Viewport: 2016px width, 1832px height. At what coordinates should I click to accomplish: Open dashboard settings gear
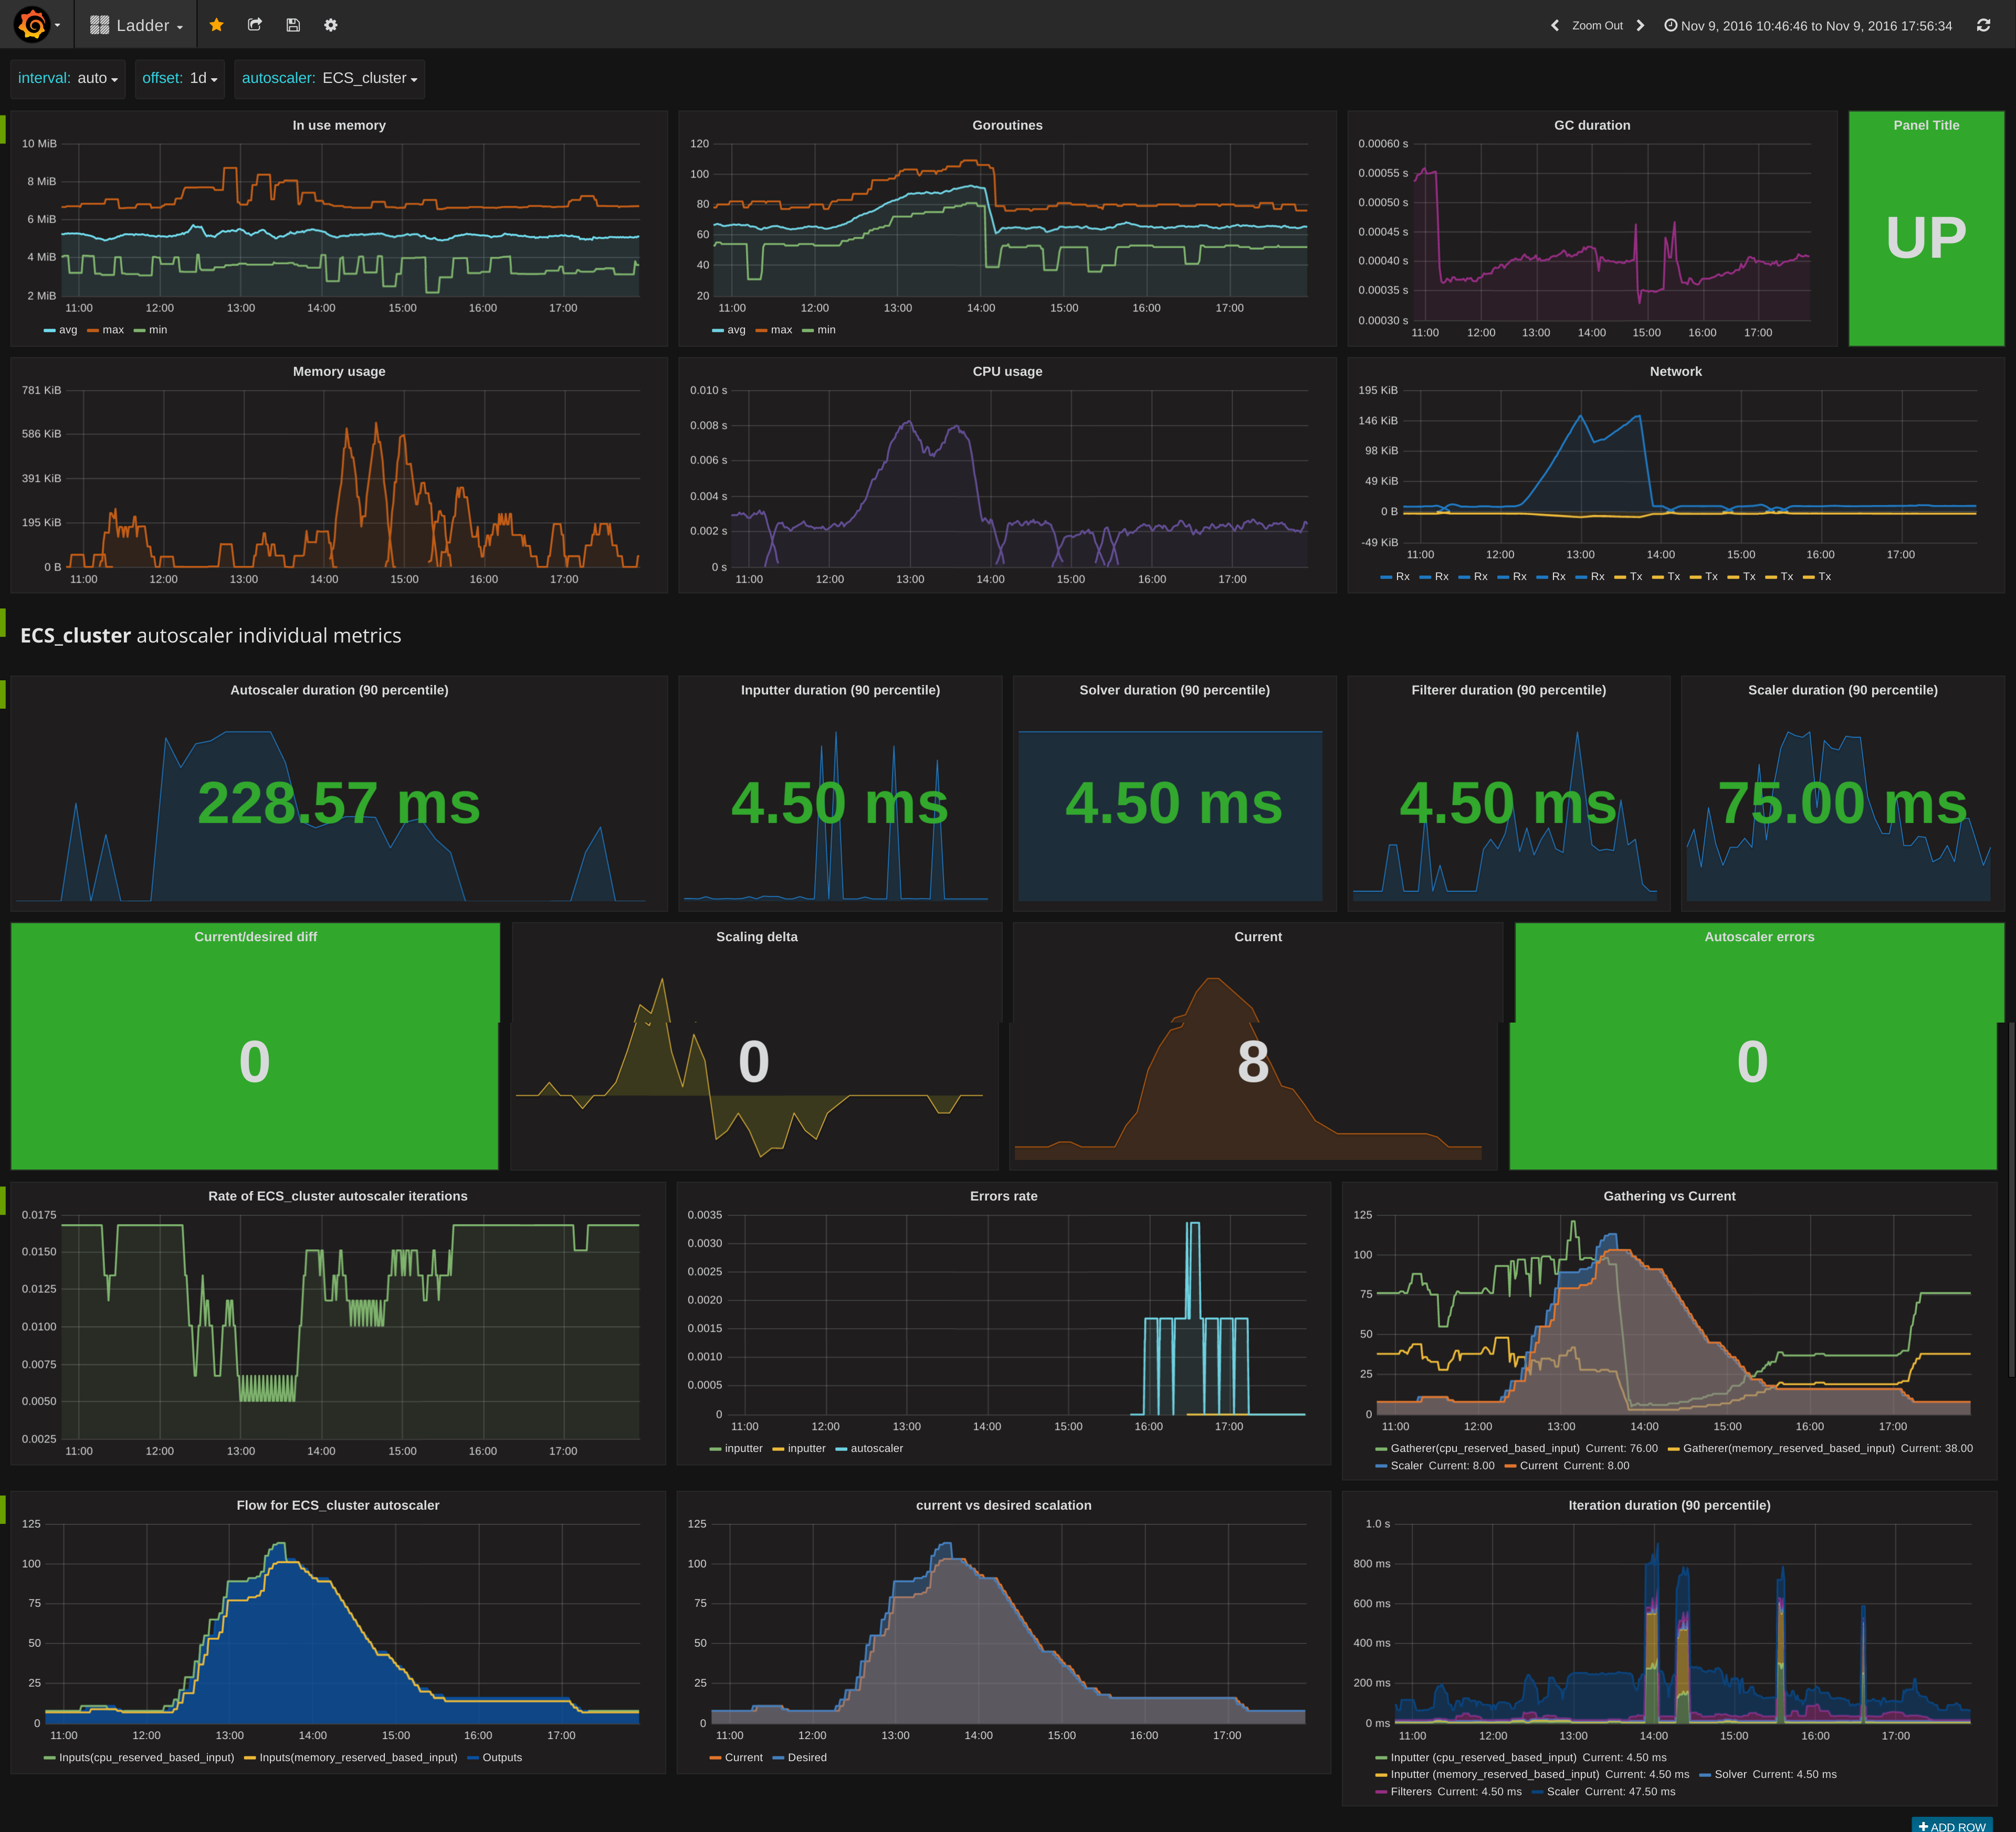pyautogui.click(x=331, y=25)
